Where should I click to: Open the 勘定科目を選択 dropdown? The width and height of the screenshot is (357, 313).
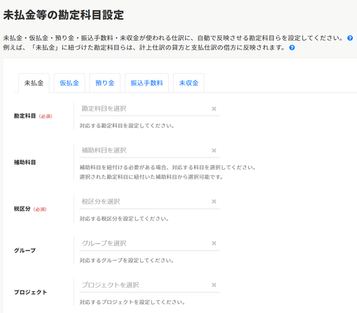click(144, 108)
